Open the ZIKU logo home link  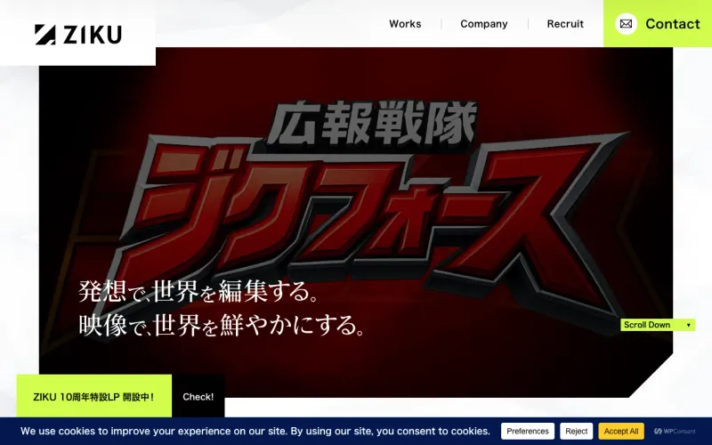coord(78,35)
